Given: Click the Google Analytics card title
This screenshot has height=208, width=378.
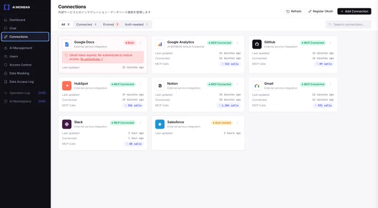Looking at the screenshot, I should [x=181, y=42].
